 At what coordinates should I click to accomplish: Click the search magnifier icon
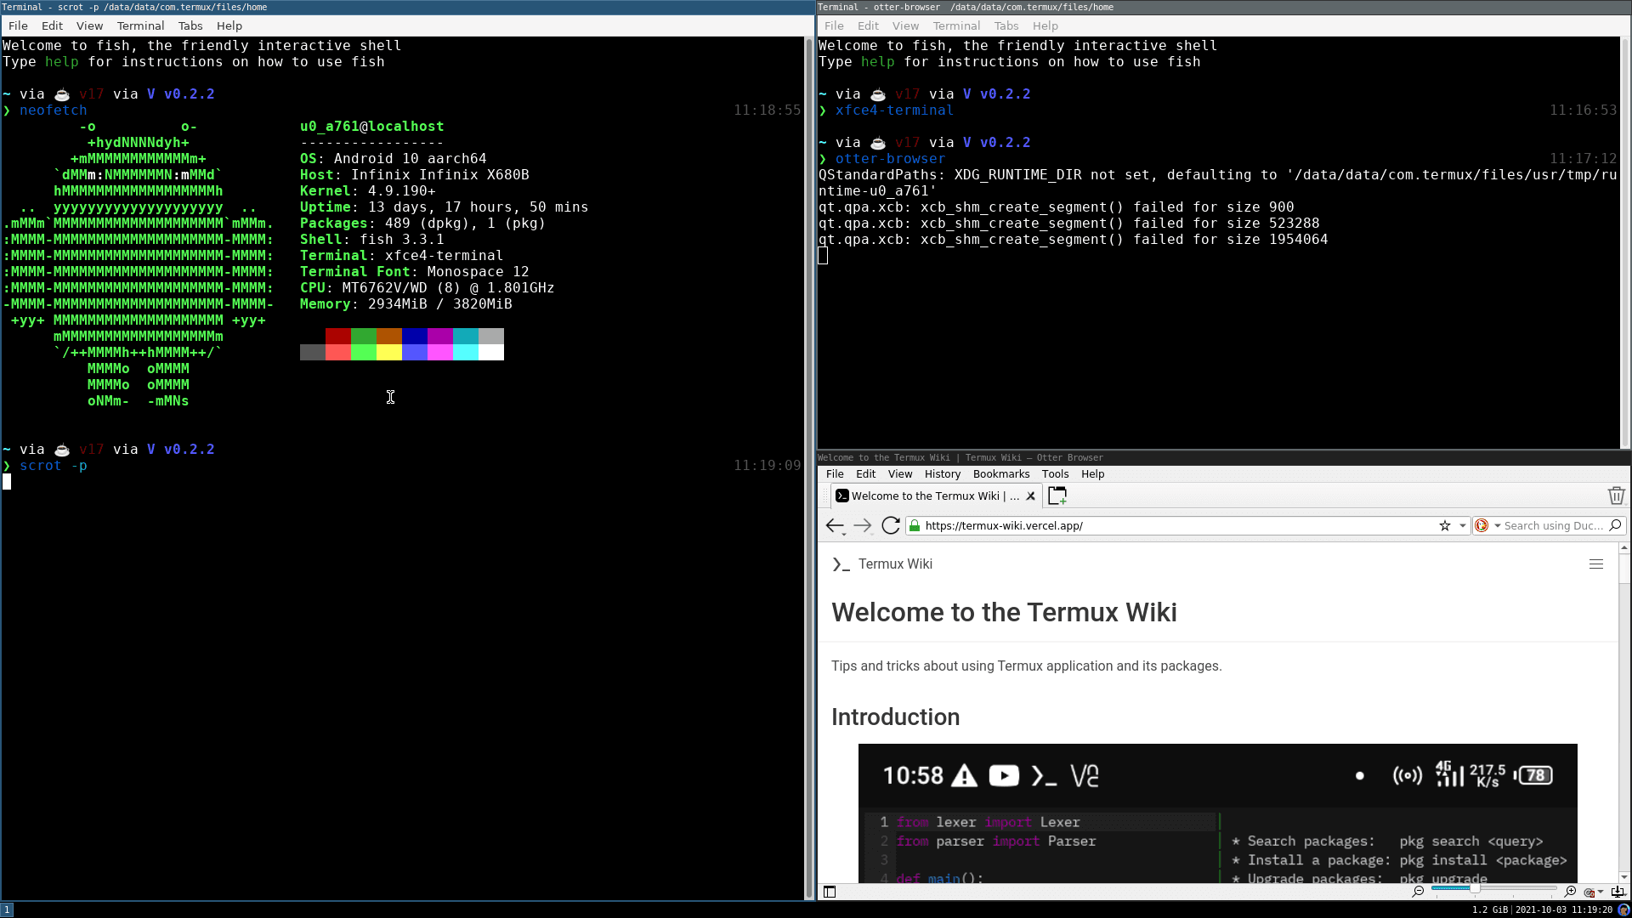click(1615, 525)
